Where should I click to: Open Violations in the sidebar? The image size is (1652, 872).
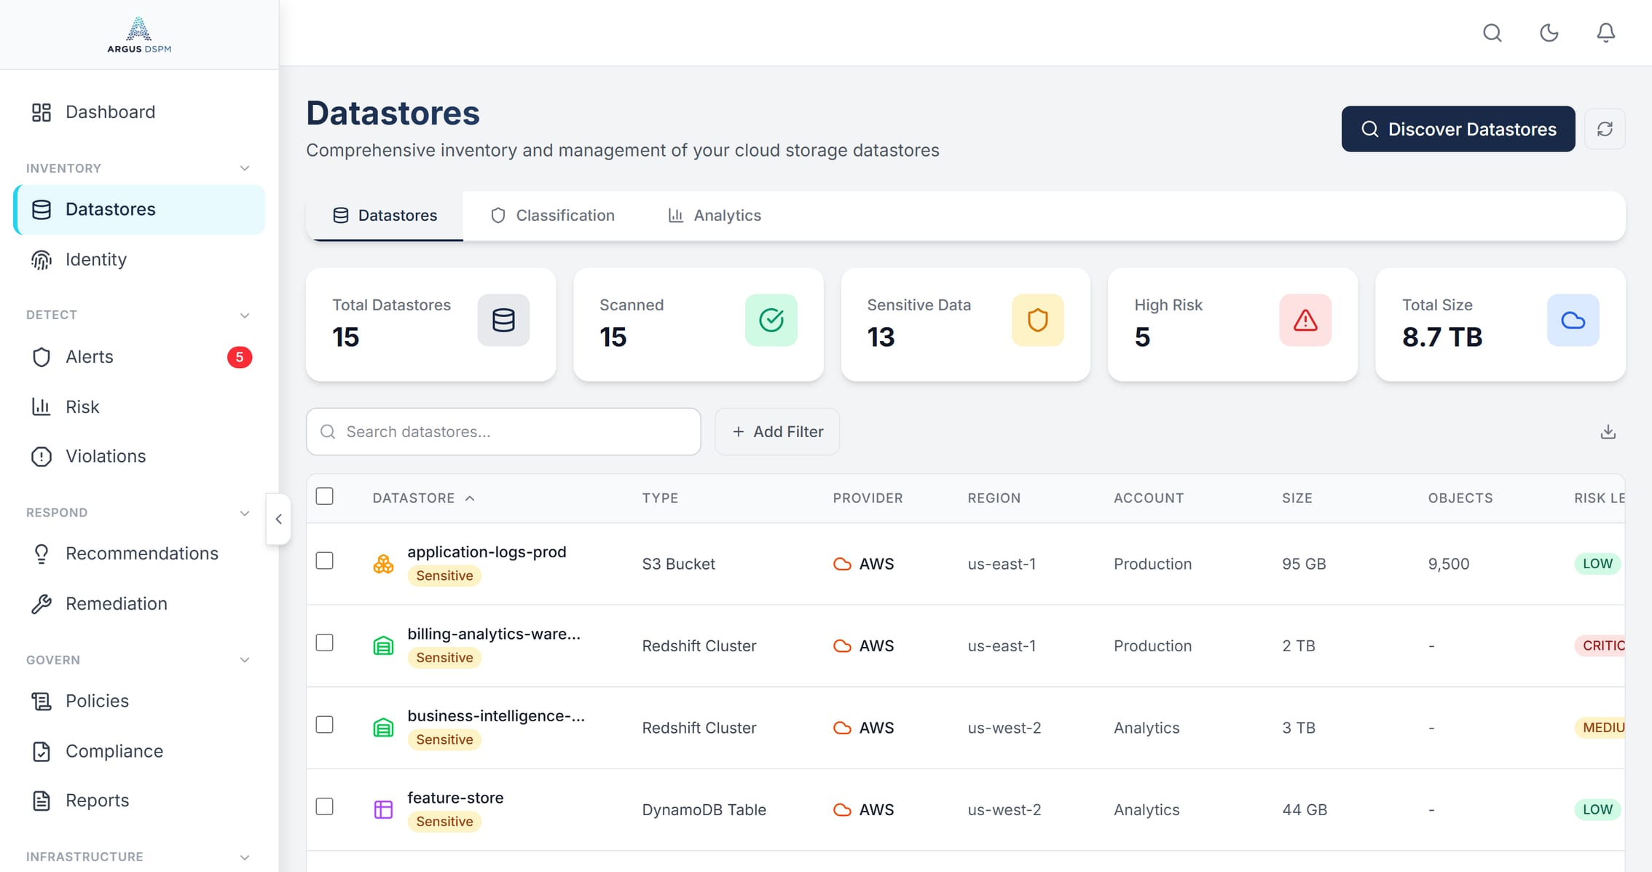(139, 456)
